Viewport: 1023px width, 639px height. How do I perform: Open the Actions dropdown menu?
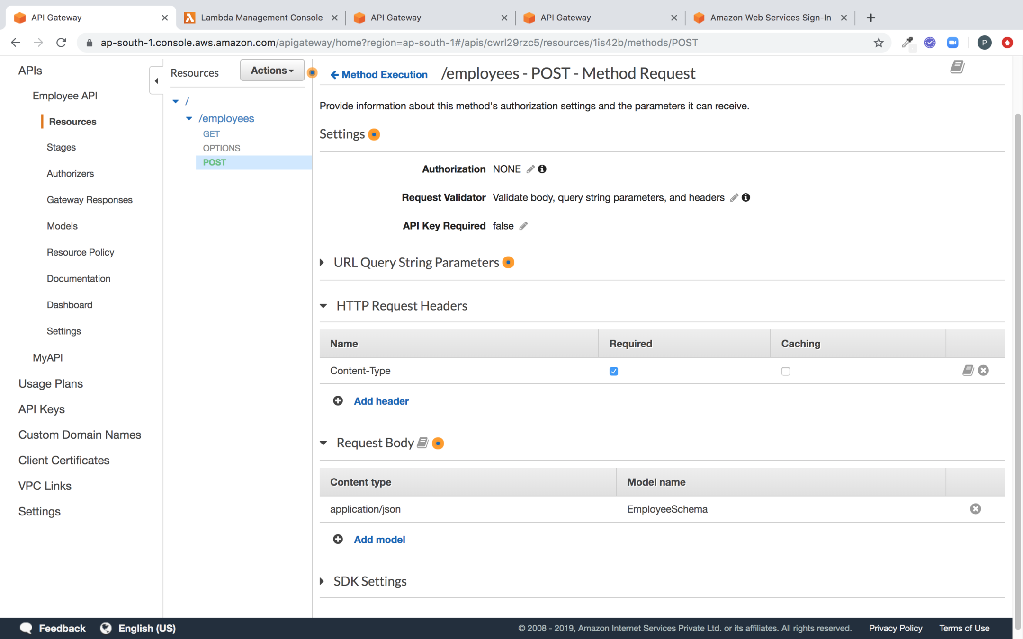[x=272, y=71]
